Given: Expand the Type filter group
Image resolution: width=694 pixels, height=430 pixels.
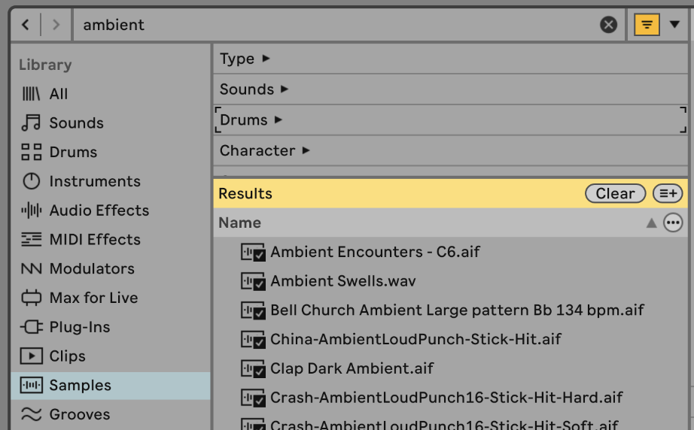Looking at the screenshot, I should tap(245, 59).
